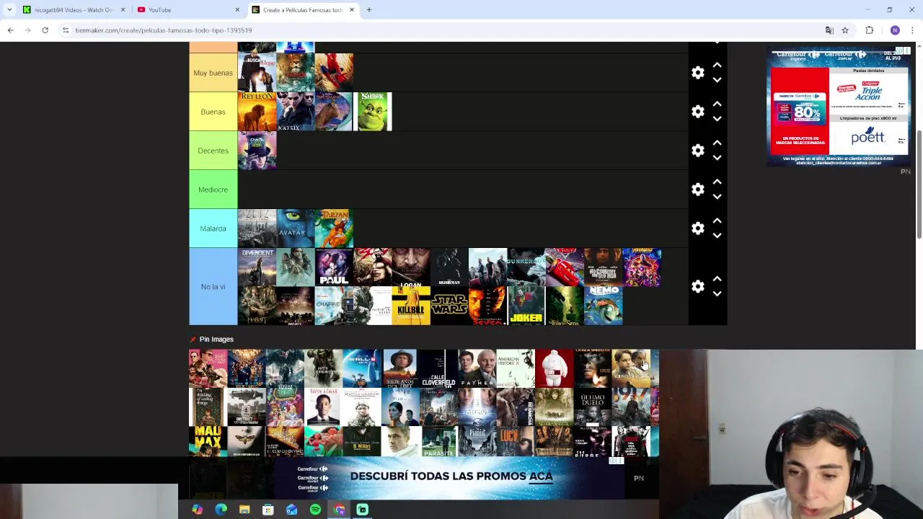Pick the Parasite poster from the pool
This screenshot has height=519, width=923.
(438, 441)
